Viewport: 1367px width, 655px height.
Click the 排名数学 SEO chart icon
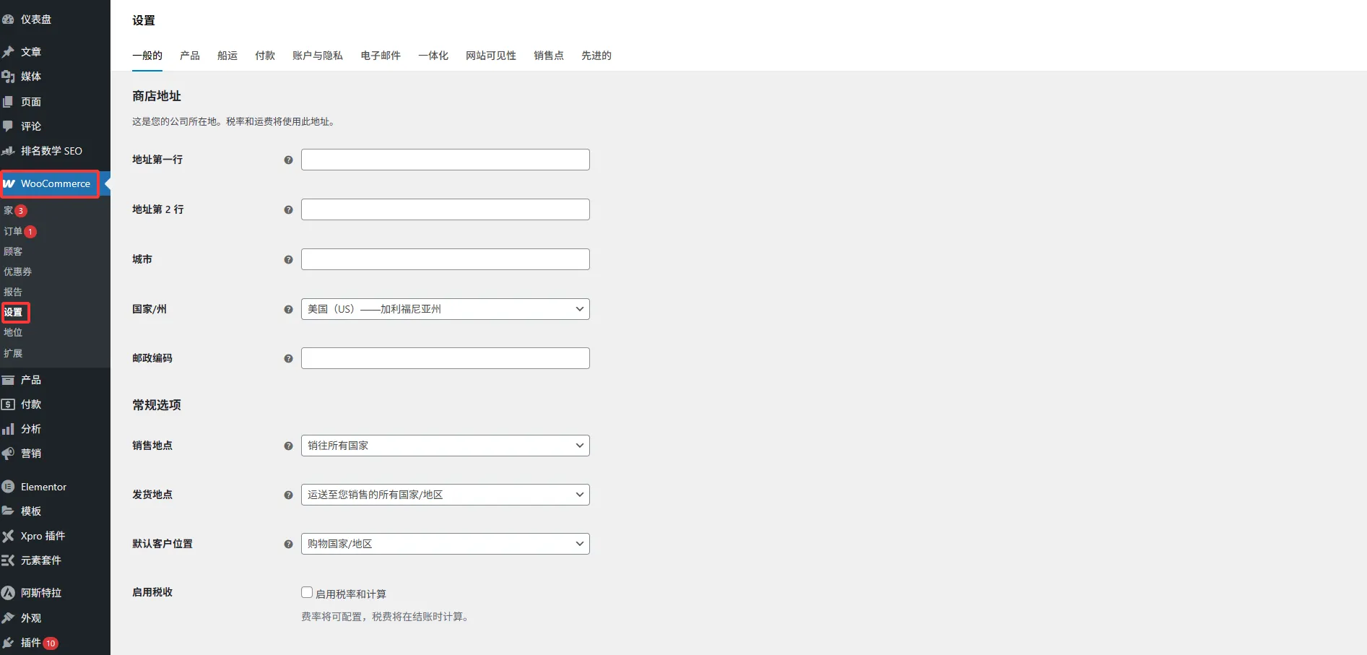point(9,151)
